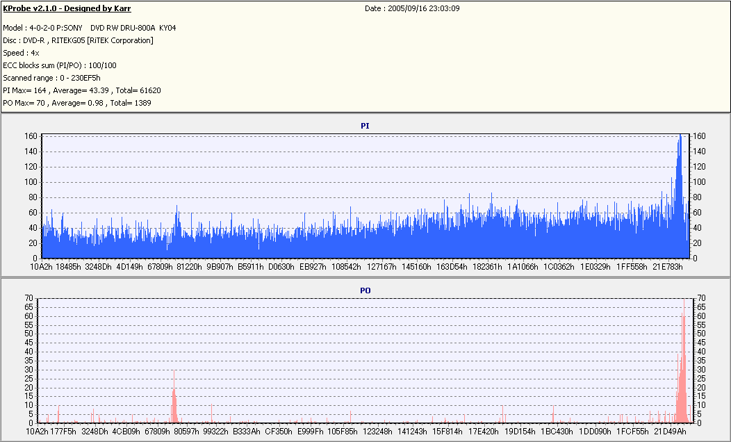Click the 177F5h label under the PO chart
The width and height of the screenshot is (731, 442).
(x=63, y=432)
